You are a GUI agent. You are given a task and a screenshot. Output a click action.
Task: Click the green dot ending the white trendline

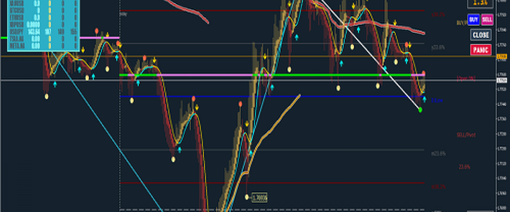[x=420, y=110]
